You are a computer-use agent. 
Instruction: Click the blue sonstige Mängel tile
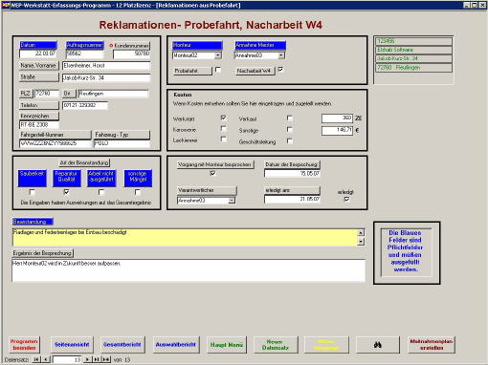pos(138,178)
